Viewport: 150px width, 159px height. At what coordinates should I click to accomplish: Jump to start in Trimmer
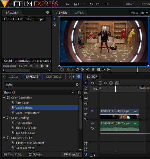click(37, 66)
